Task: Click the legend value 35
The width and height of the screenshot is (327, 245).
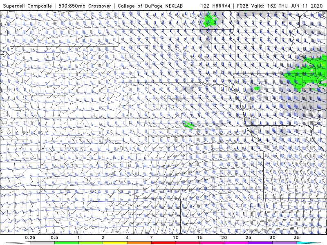Action: pos(297,238)
